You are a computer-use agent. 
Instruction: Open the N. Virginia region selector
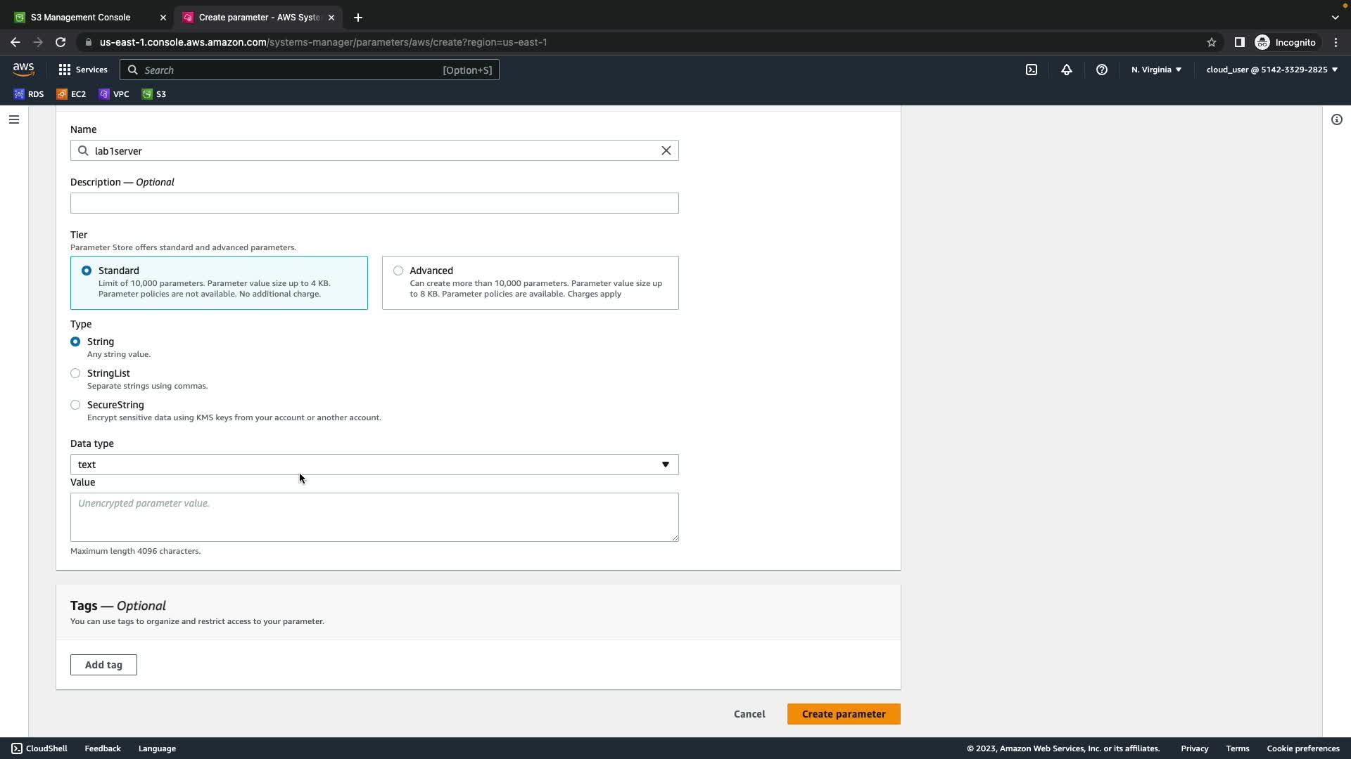pyautogui.click(x=1155, y=70)
